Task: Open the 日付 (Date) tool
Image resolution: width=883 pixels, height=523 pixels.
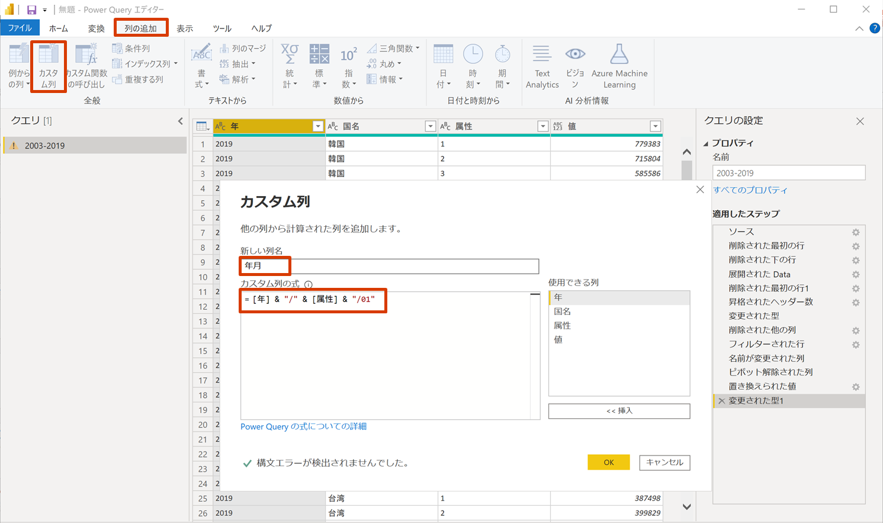Action: click(x=443, y=66)
